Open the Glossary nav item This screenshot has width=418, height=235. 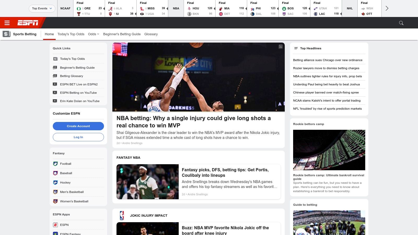(x=151, y=34)
